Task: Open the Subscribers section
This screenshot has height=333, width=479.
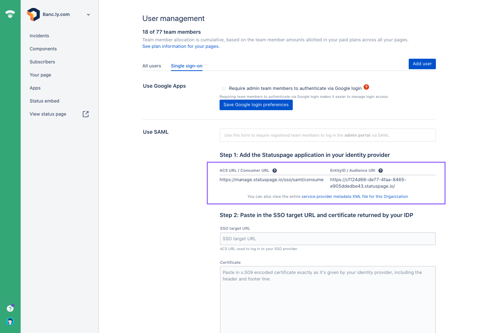Action: point(42,62)
